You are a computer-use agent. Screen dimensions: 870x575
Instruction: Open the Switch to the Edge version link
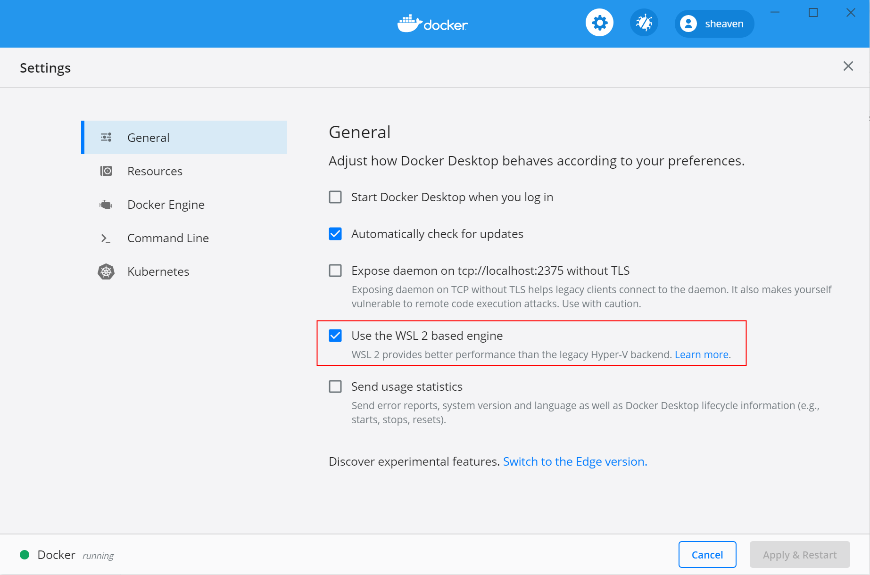click(x=575, y=461)
